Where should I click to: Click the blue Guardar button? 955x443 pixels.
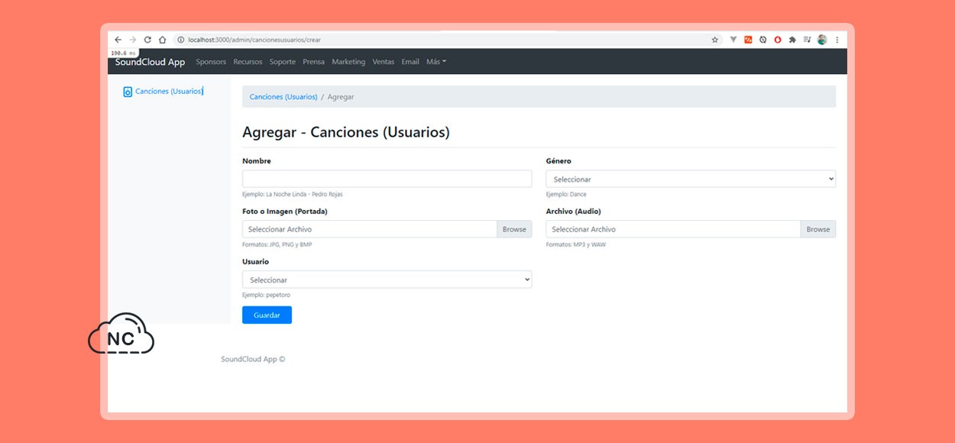point(267,315)
